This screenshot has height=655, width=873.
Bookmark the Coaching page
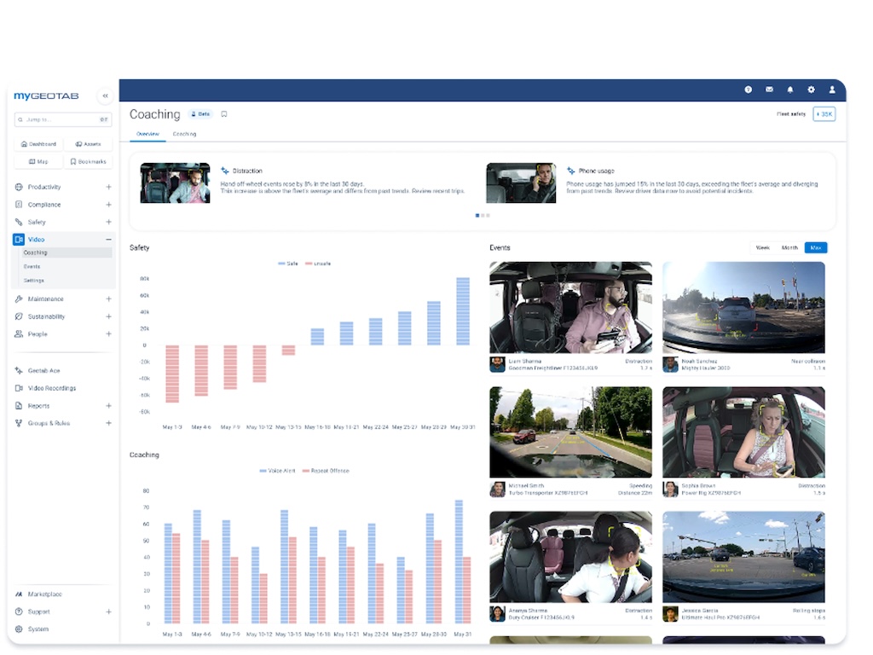point(224,114)
